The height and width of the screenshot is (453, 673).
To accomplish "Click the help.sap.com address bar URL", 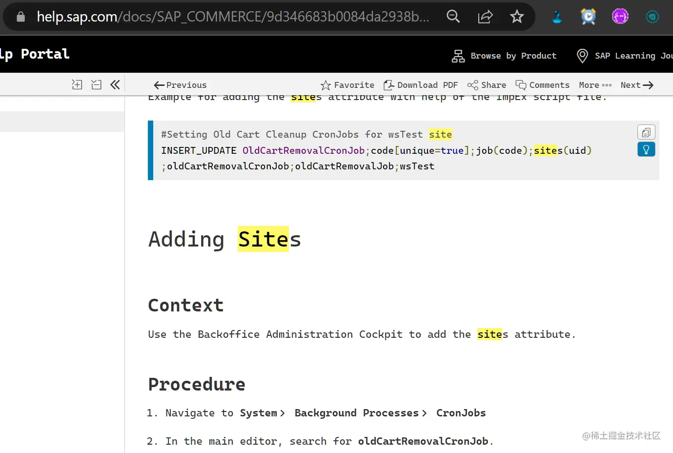I will click(233, 17).
